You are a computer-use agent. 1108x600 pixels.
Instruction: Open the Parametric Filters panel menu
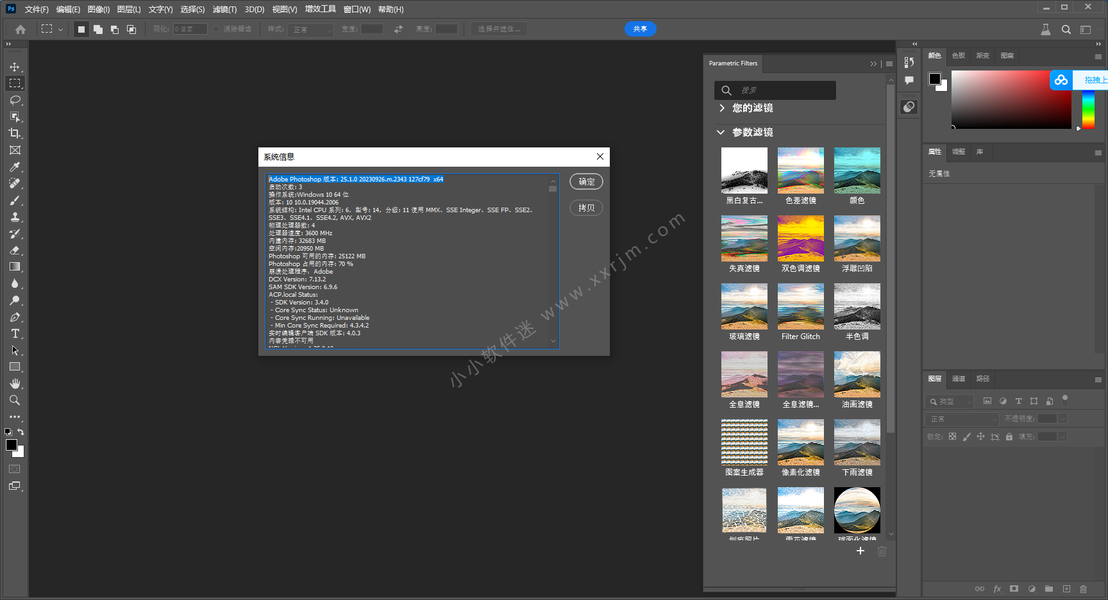889,63
